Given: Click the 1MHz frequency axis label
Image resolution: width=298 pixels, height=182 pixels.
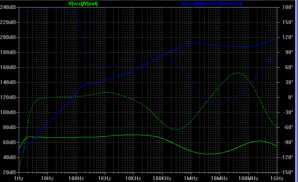Looking at the screenshot, I should tap(191, 178).
